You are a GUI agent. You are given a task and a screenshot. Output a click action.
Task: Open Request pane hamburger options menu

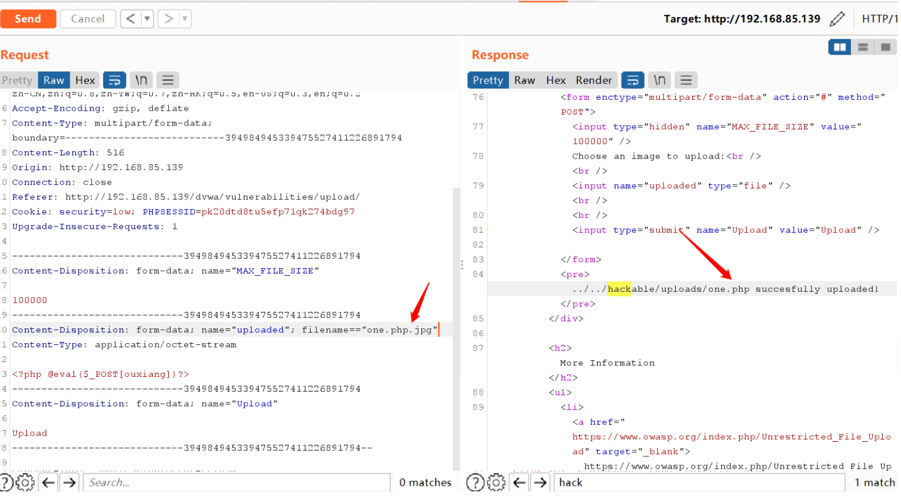point(168,80)
